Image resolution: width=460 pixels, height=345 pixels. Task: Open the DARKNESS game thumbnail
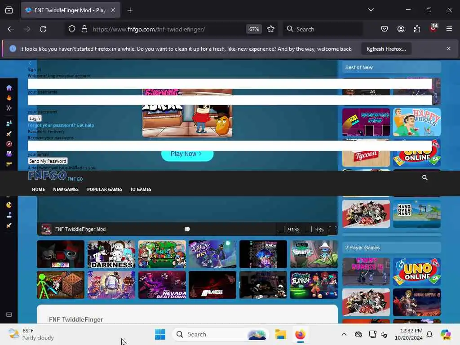(x=111, y=254)
